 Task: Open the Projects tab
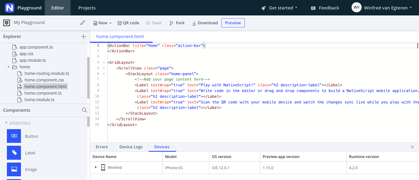coord(87,8)
